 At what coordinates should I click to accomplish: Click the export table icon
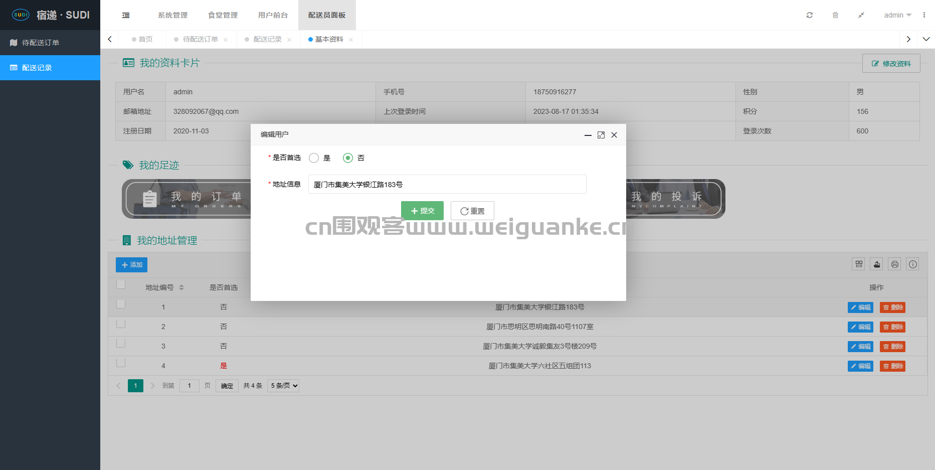point(877,264)
